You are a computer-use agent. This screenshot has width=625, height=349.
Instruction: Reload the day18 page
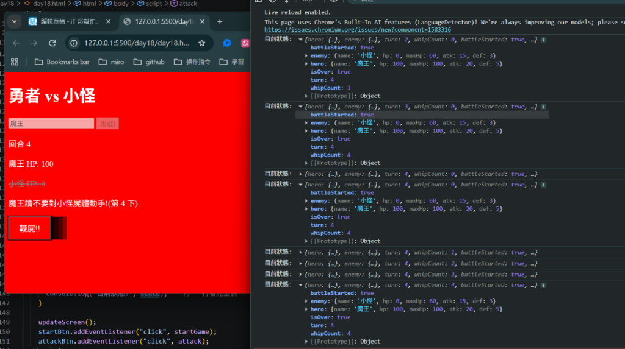click(x=52, y=43)
